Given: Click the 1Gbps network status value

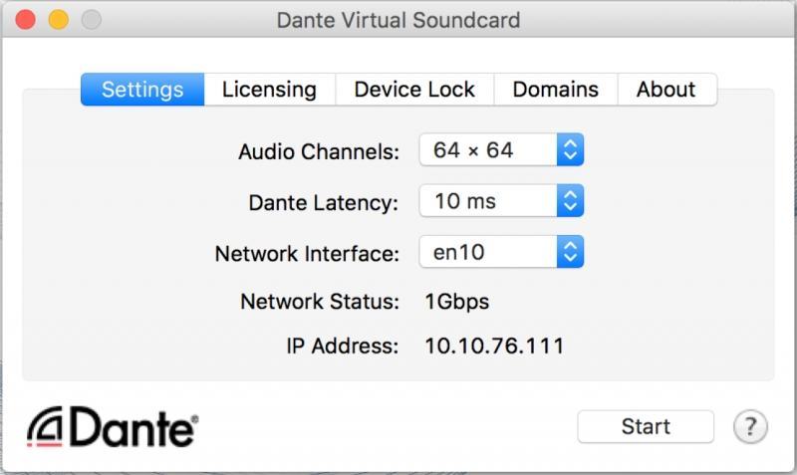Looking at the screenshot, I should tap(457, 302).
